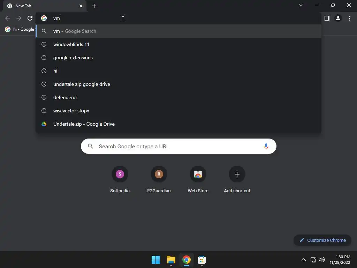The image size is (357, 268).
Task: Open the volume tray icon
Action: point(322,260)
